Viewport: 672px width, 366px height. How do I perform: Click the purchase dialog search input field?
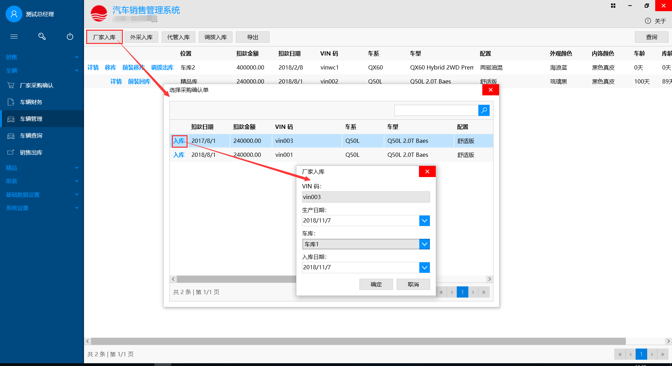436,110
